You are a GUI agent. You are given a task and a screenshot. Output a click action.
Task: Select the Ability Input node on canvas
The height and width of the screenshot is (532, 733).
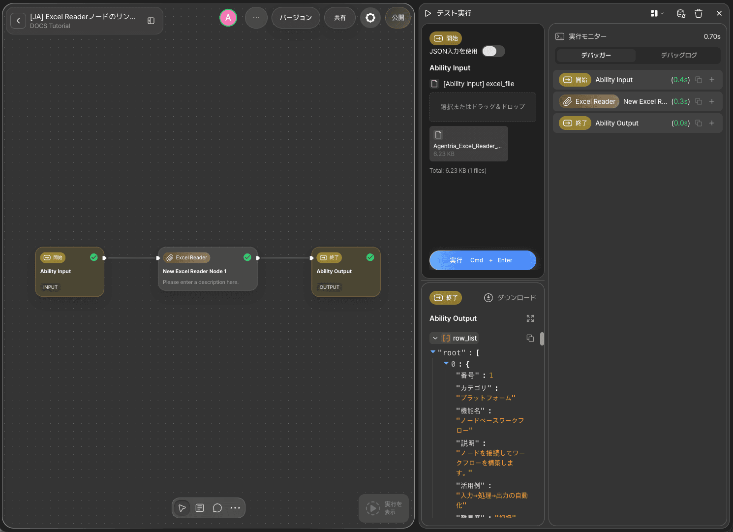pos(69,272)
